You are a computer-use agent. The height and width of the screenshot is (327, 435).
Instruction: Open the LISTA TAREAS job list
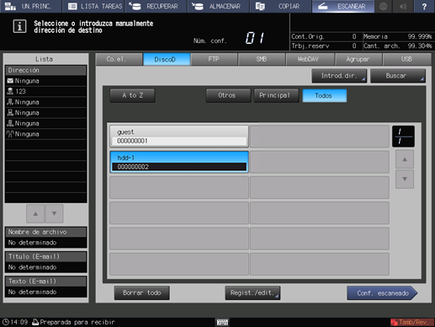93,6
